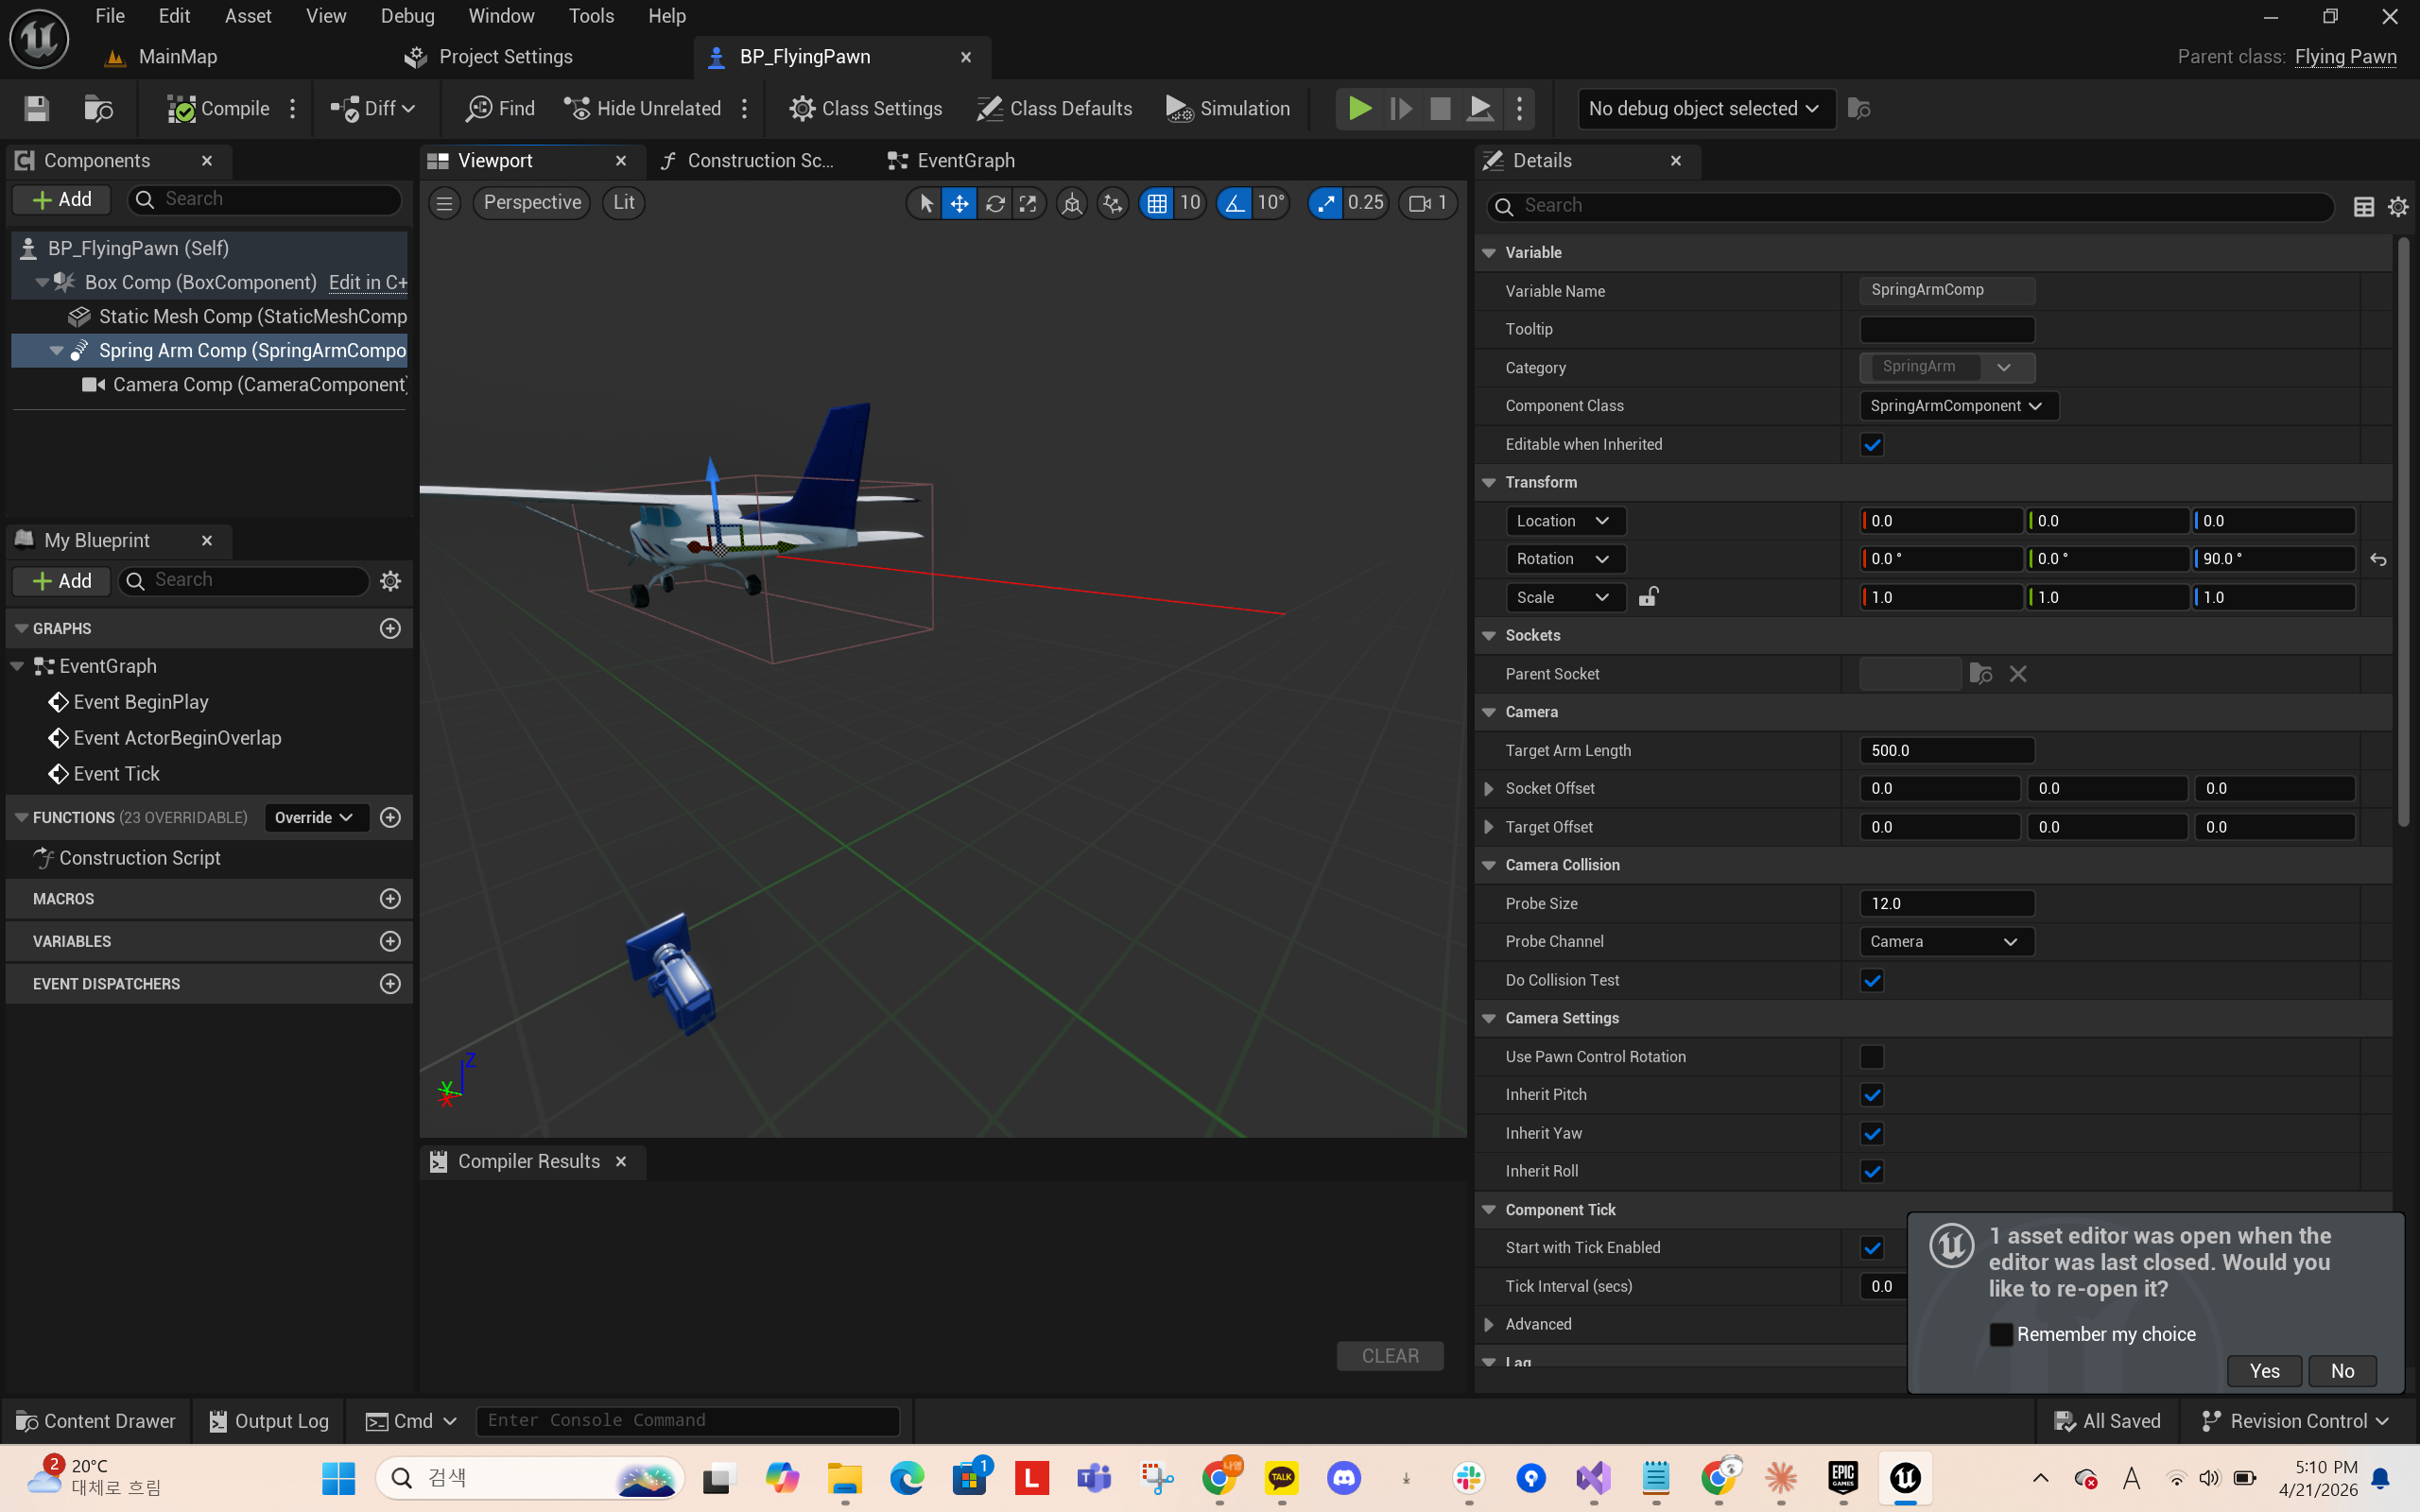Expand the Socket Offset property

coord(1489,789)
